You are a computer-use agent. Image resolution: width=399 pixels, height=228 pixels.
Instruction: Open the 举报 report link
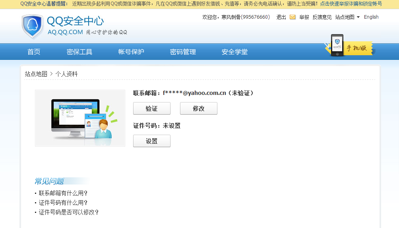(304, 17)
